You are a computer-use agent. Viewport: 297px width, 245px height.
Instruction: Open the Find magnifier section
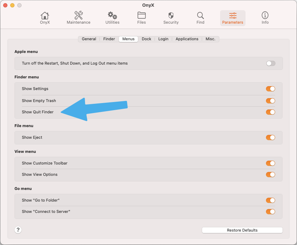pos(200,18)
